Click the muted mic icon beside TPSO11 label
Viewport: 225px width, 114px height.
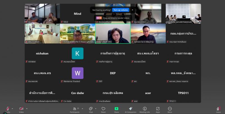[x=168, y=101]
